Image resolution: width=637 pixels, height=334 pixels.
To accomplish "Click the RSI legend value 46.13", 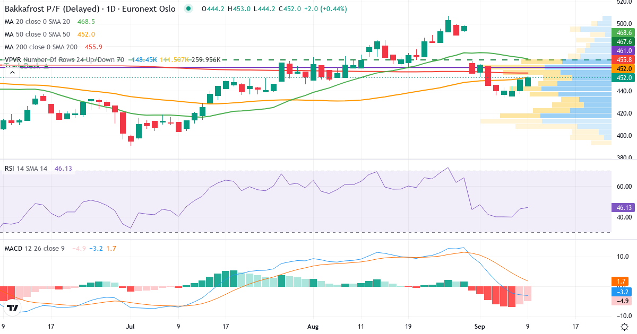I will [63, 168].
